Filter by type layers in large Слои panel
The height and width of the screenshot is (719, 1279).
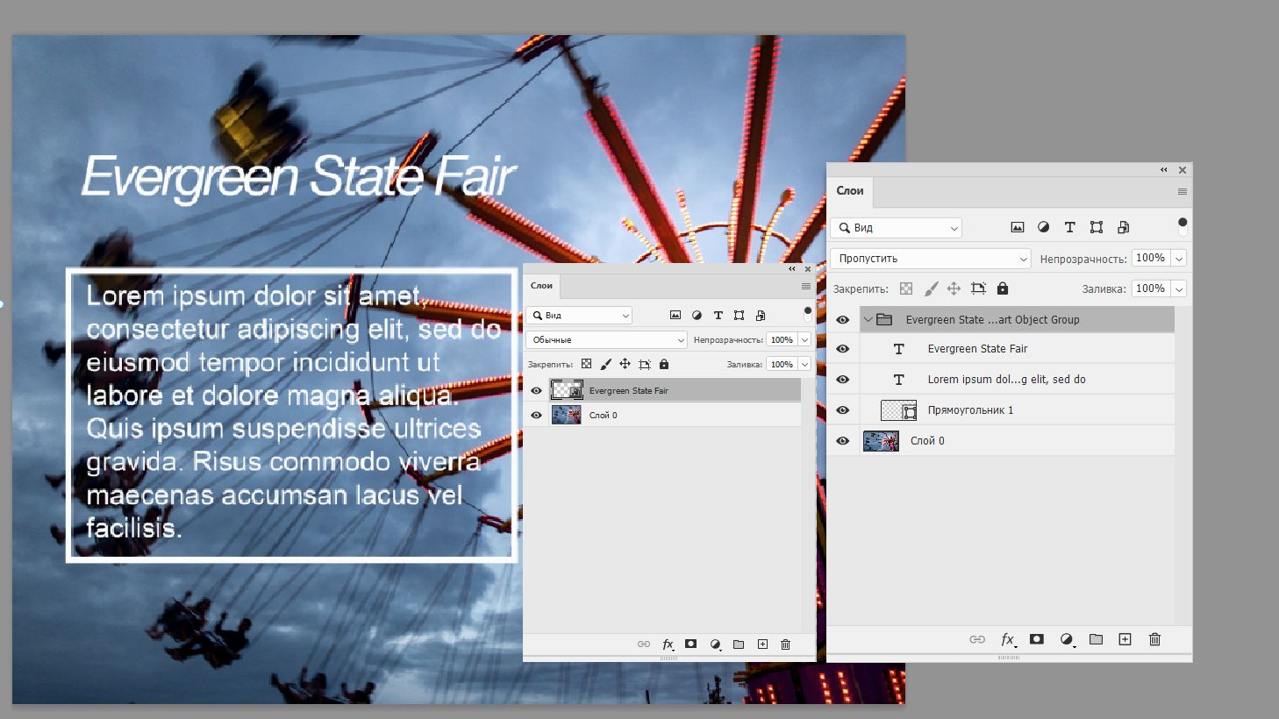tap(1069, 227)
